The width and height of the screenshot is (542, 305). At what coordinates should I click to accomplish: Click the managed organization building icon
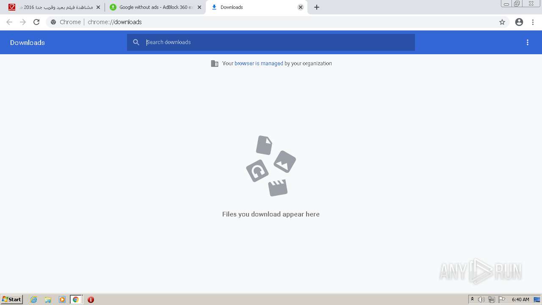tap(215, 64)
